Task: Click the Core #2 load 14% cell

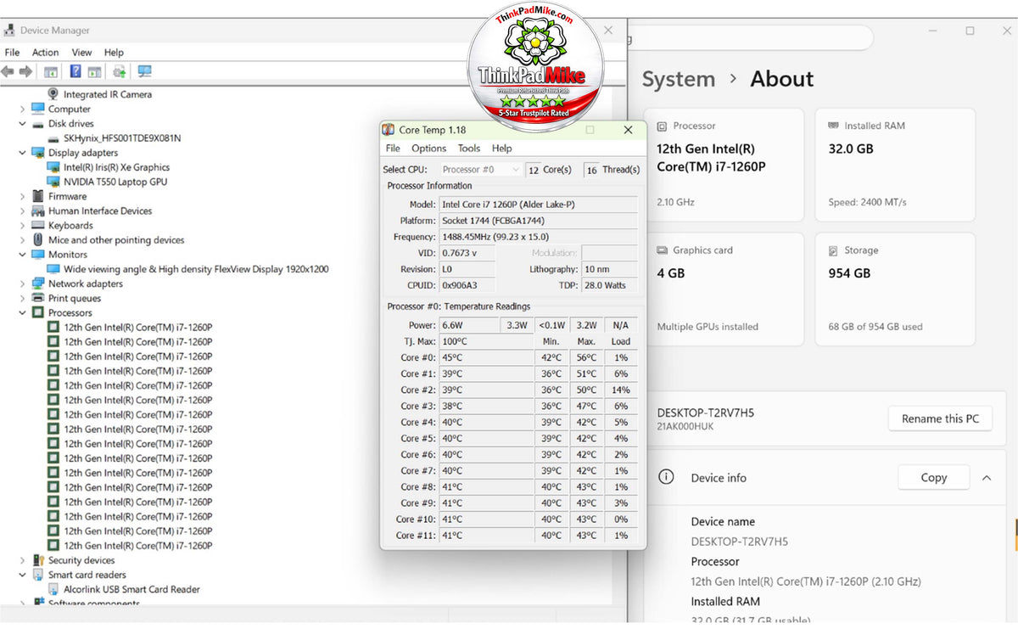Action: click(x=620, y=390)
